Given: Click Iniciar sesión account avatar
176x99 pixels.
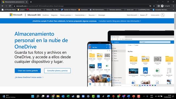Looking at the screenshot, I should (x=163, y=15).
